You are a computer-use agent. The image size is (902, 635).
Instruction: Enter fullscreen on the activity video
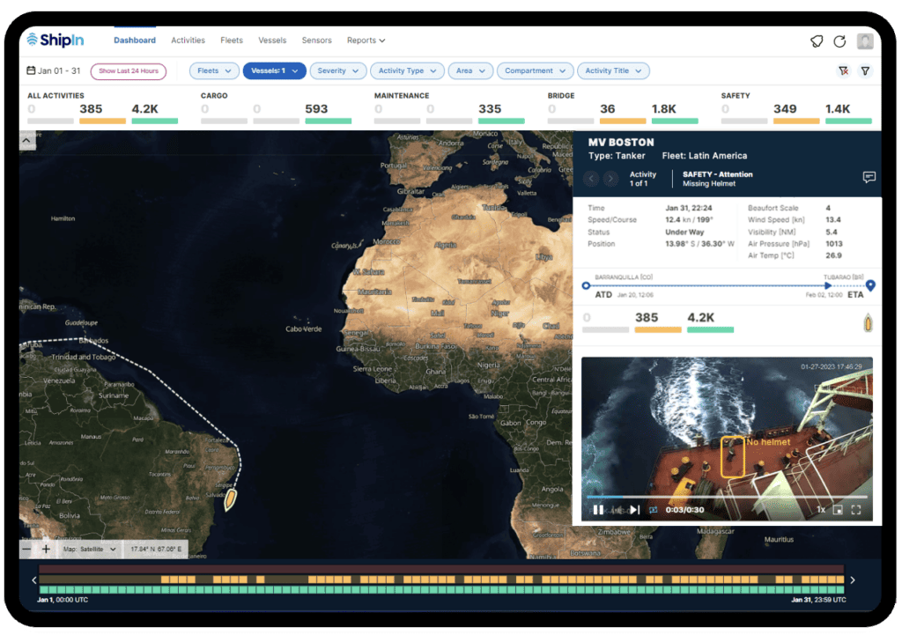[857, 508]
